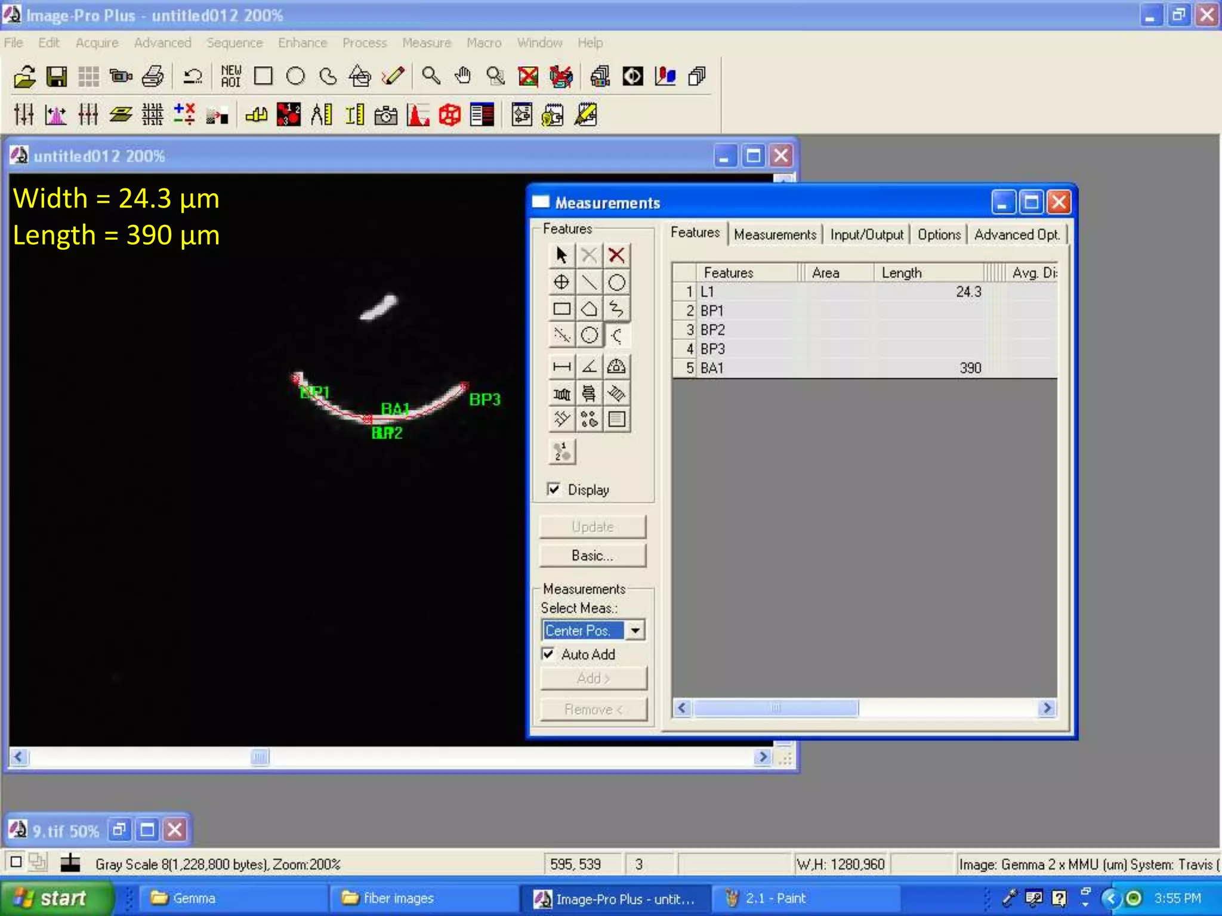
Task: Open the Enhance menu
Action: 302,43
